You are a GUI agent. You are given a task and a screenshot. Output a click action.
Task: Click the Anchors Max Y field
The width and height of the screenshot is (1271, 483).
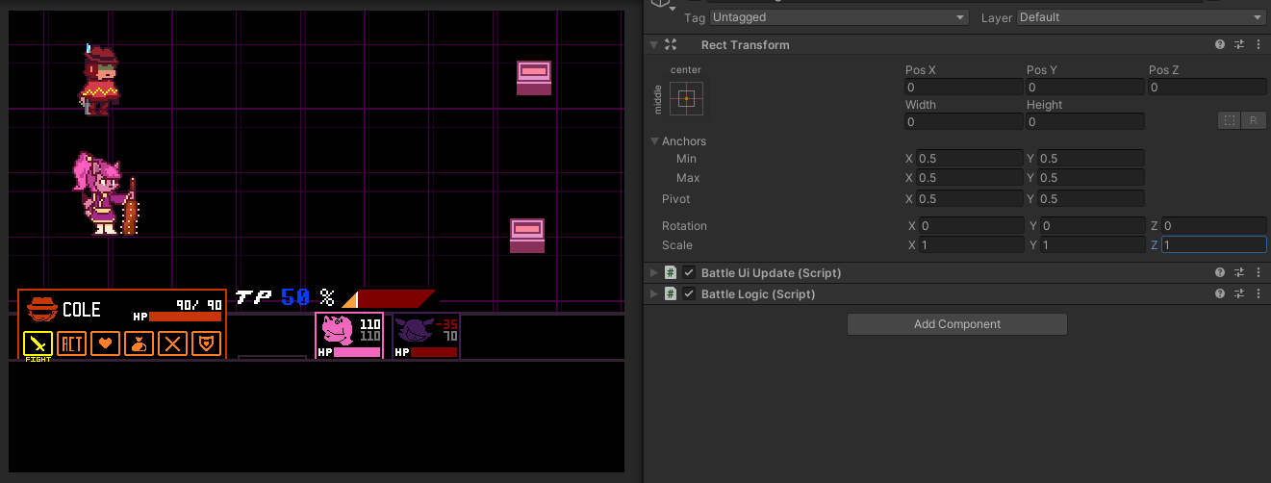[1091, 178]
